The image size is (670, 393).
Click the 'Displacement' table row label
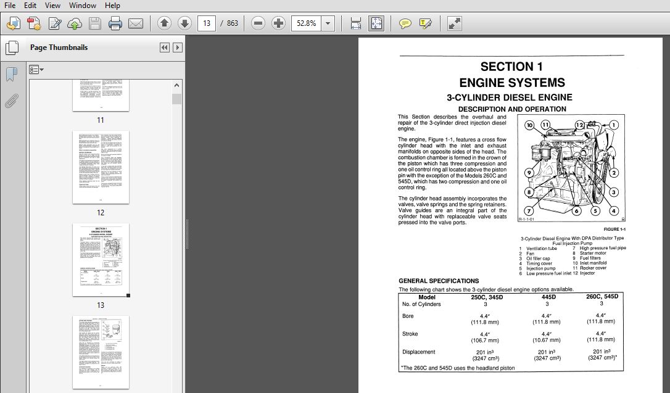coord(419,352)
